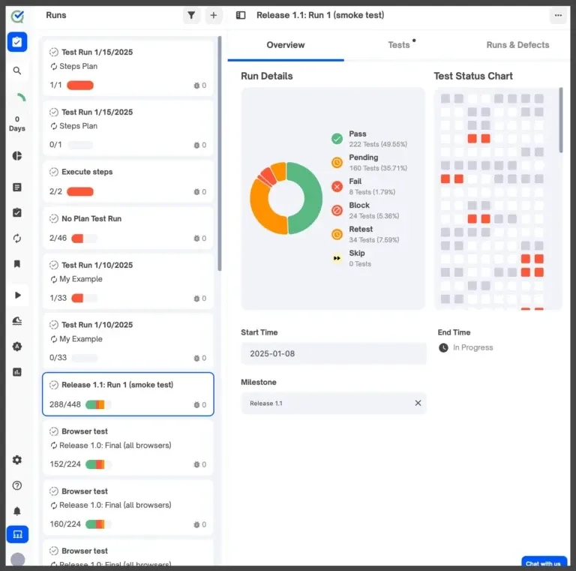The width and height of the screenshot is (576, 571).
Task: Open the bar chart reports icon
Action: [x=17, y=372]
